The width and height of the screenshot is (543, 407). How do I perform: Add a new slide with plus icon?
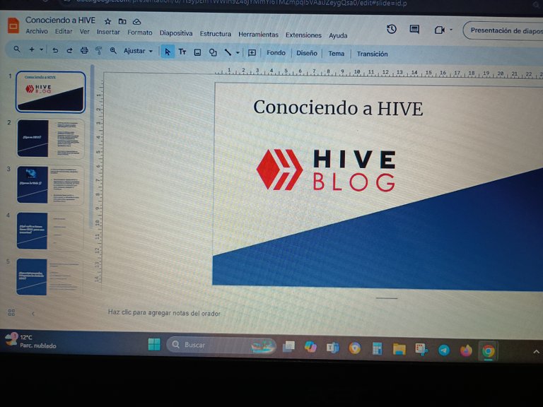pyautogui.click(x=32, y=49)
